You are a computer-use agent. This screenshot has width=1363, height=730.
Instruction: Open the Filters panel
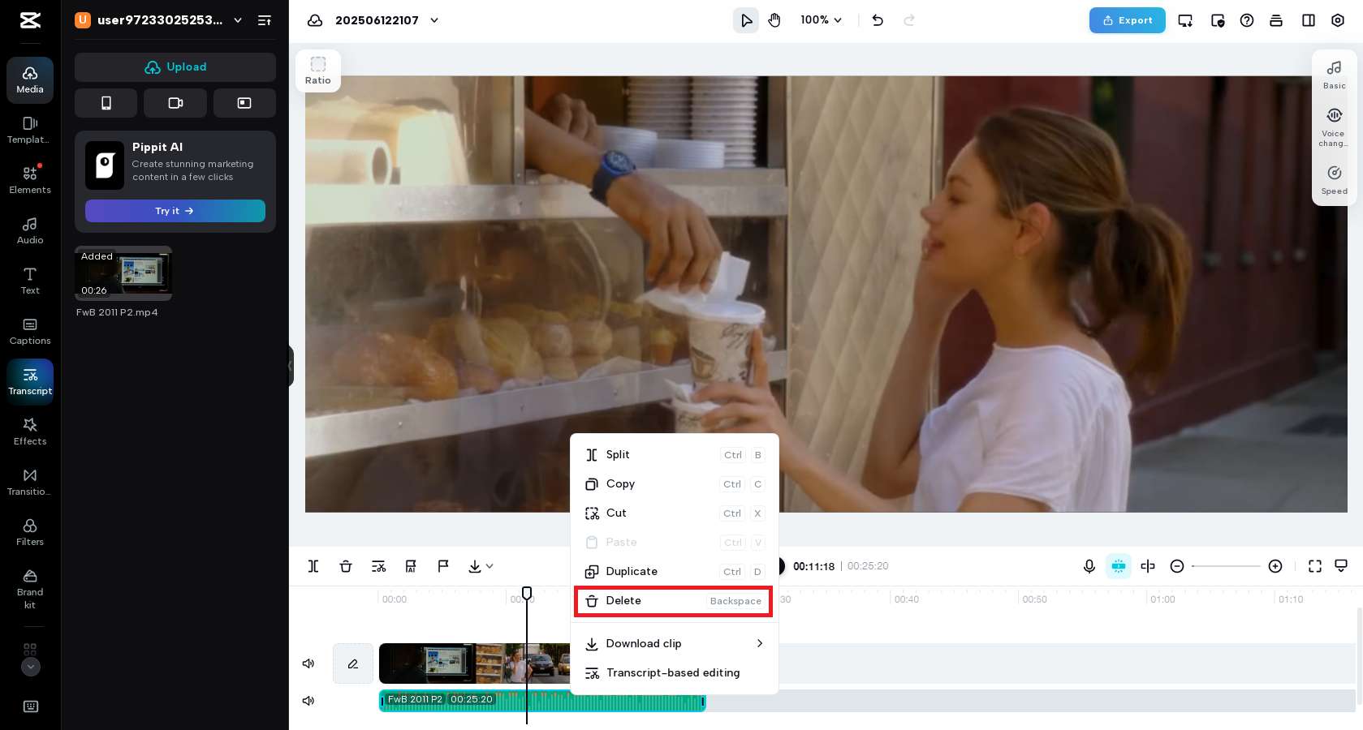click(30, 533)
